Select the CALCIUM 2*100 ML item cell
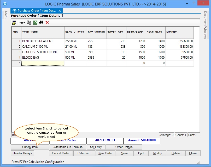 (43, 47)
